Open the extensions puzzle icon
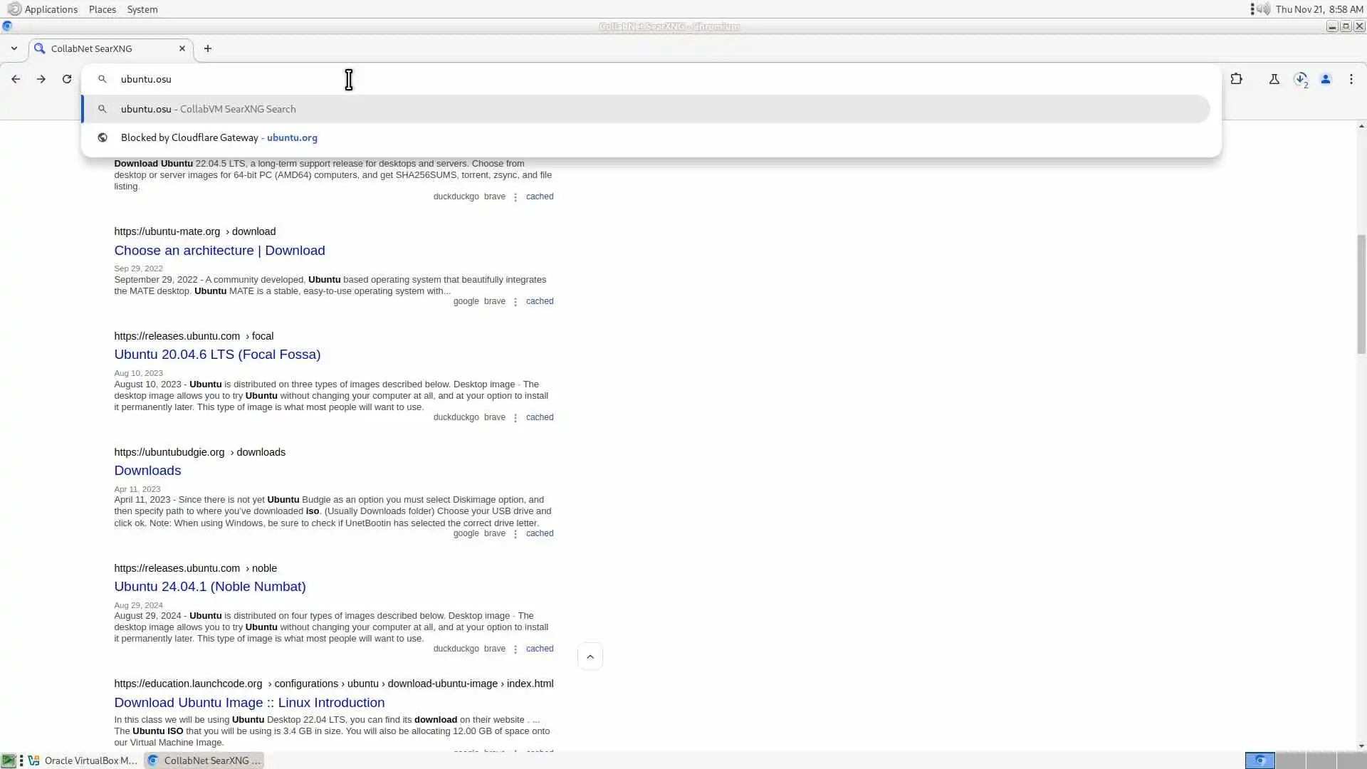The image size is (1367, 769). tap(1236, 79)
